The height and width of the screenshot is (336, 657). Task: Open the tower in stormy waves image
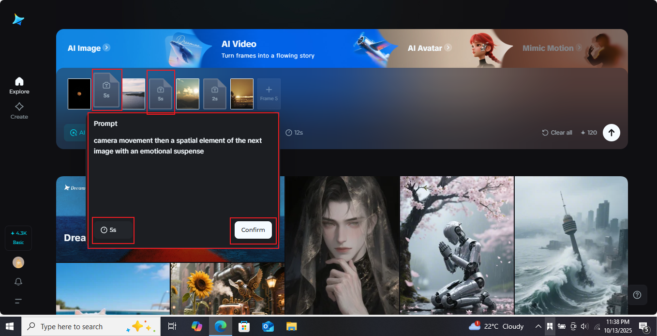click(571, 245)
